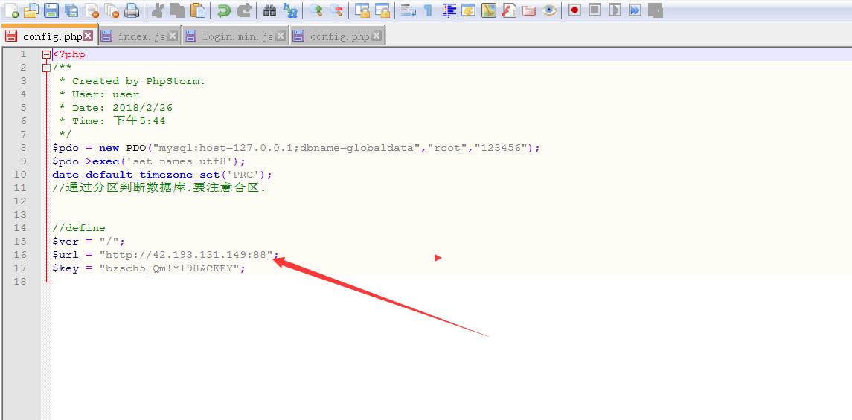Click the Print icon in toolbar
This screenshot has height=420, width=852.
click(132, 10)
